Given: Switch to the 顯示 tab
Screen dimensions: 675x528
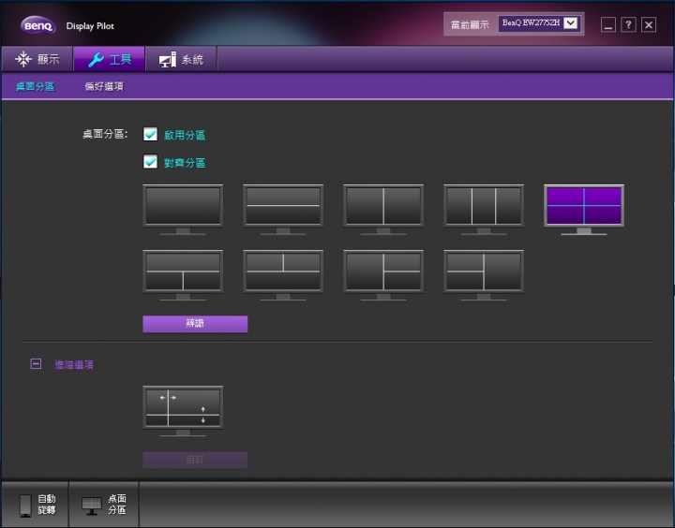Looking at the screenshot, I should coord(37,59).
